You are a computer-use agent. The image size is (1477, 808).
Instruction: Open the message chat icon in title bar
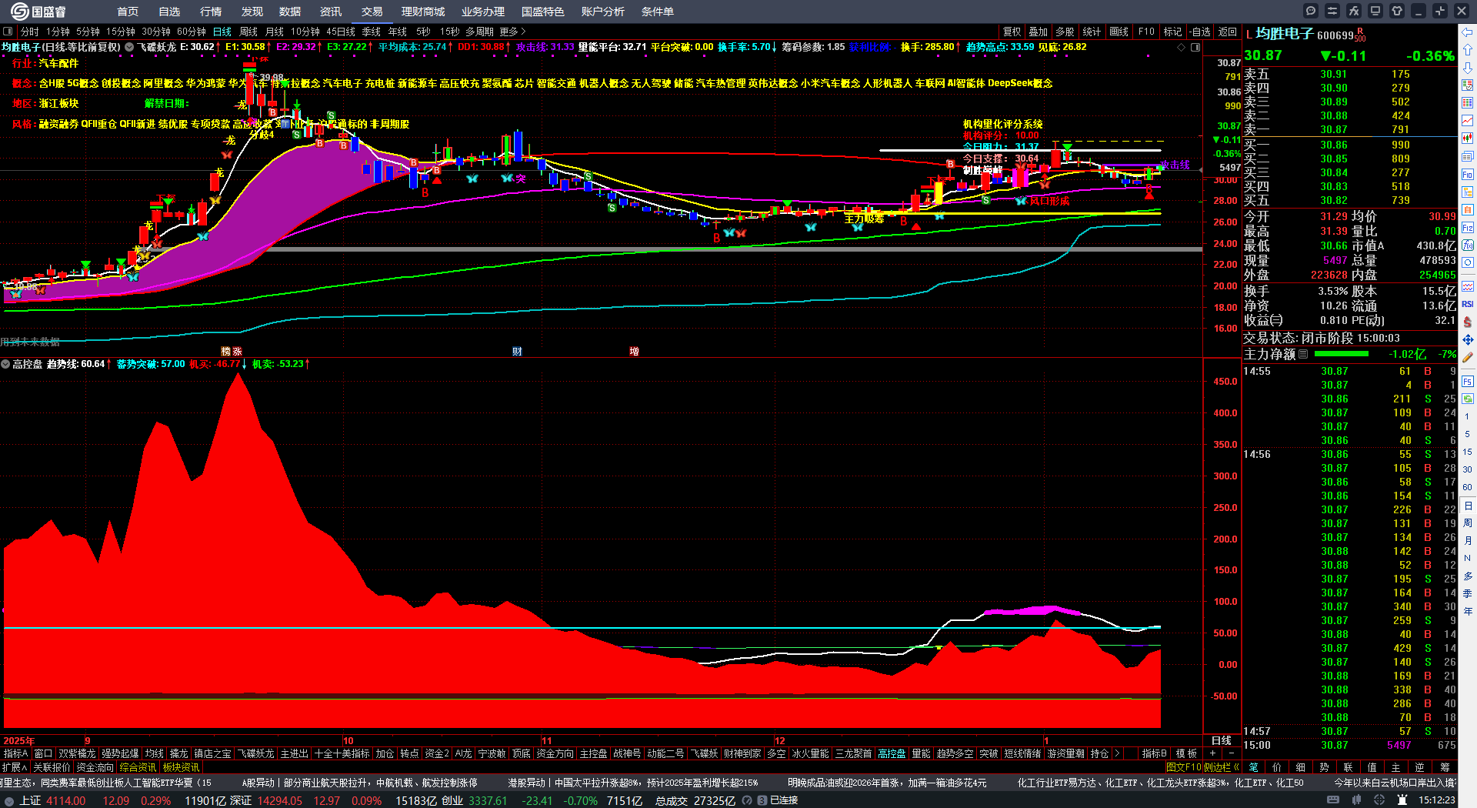tap(1311, 11)
